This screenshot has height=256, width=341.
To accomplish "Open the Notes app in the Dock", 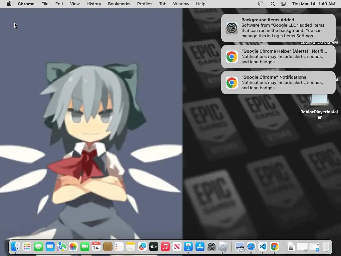I will pos(131,247).
